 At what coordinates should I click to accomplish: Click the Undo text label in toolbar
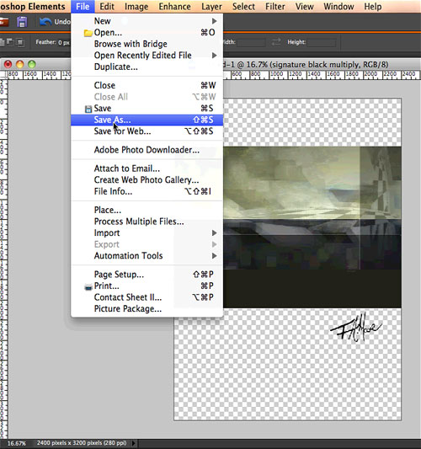(62, 22)
